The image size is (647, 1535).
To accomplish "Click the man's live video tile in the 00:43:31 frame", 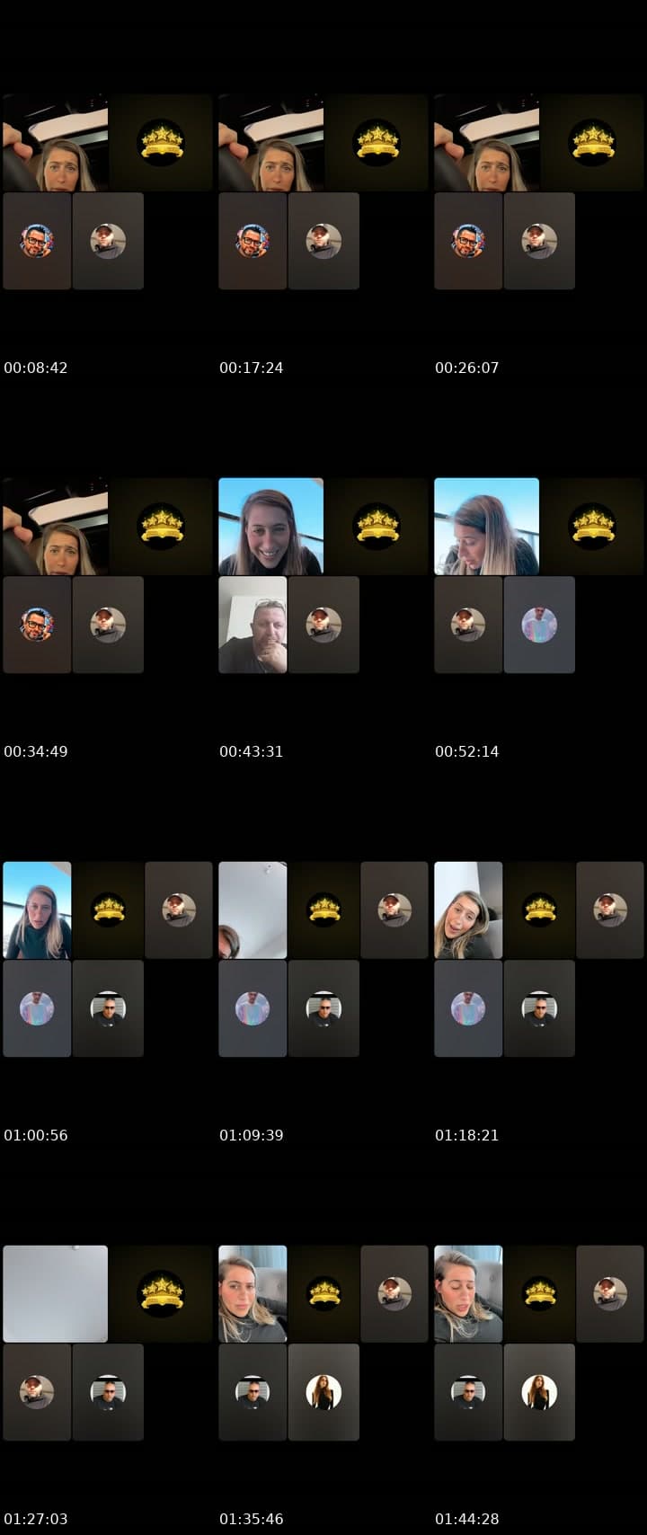I will [253, 625].
